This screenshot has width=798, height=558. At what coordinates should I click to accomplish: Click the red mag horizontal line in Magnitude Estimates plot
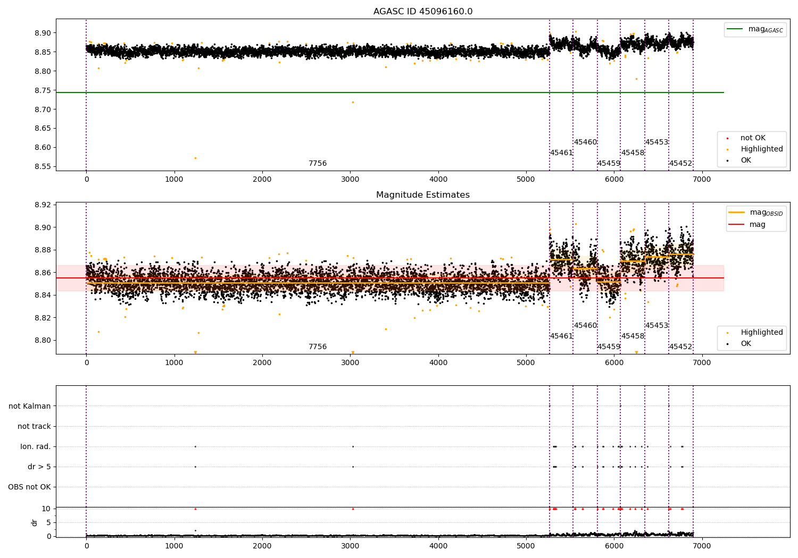click(390, 278)
